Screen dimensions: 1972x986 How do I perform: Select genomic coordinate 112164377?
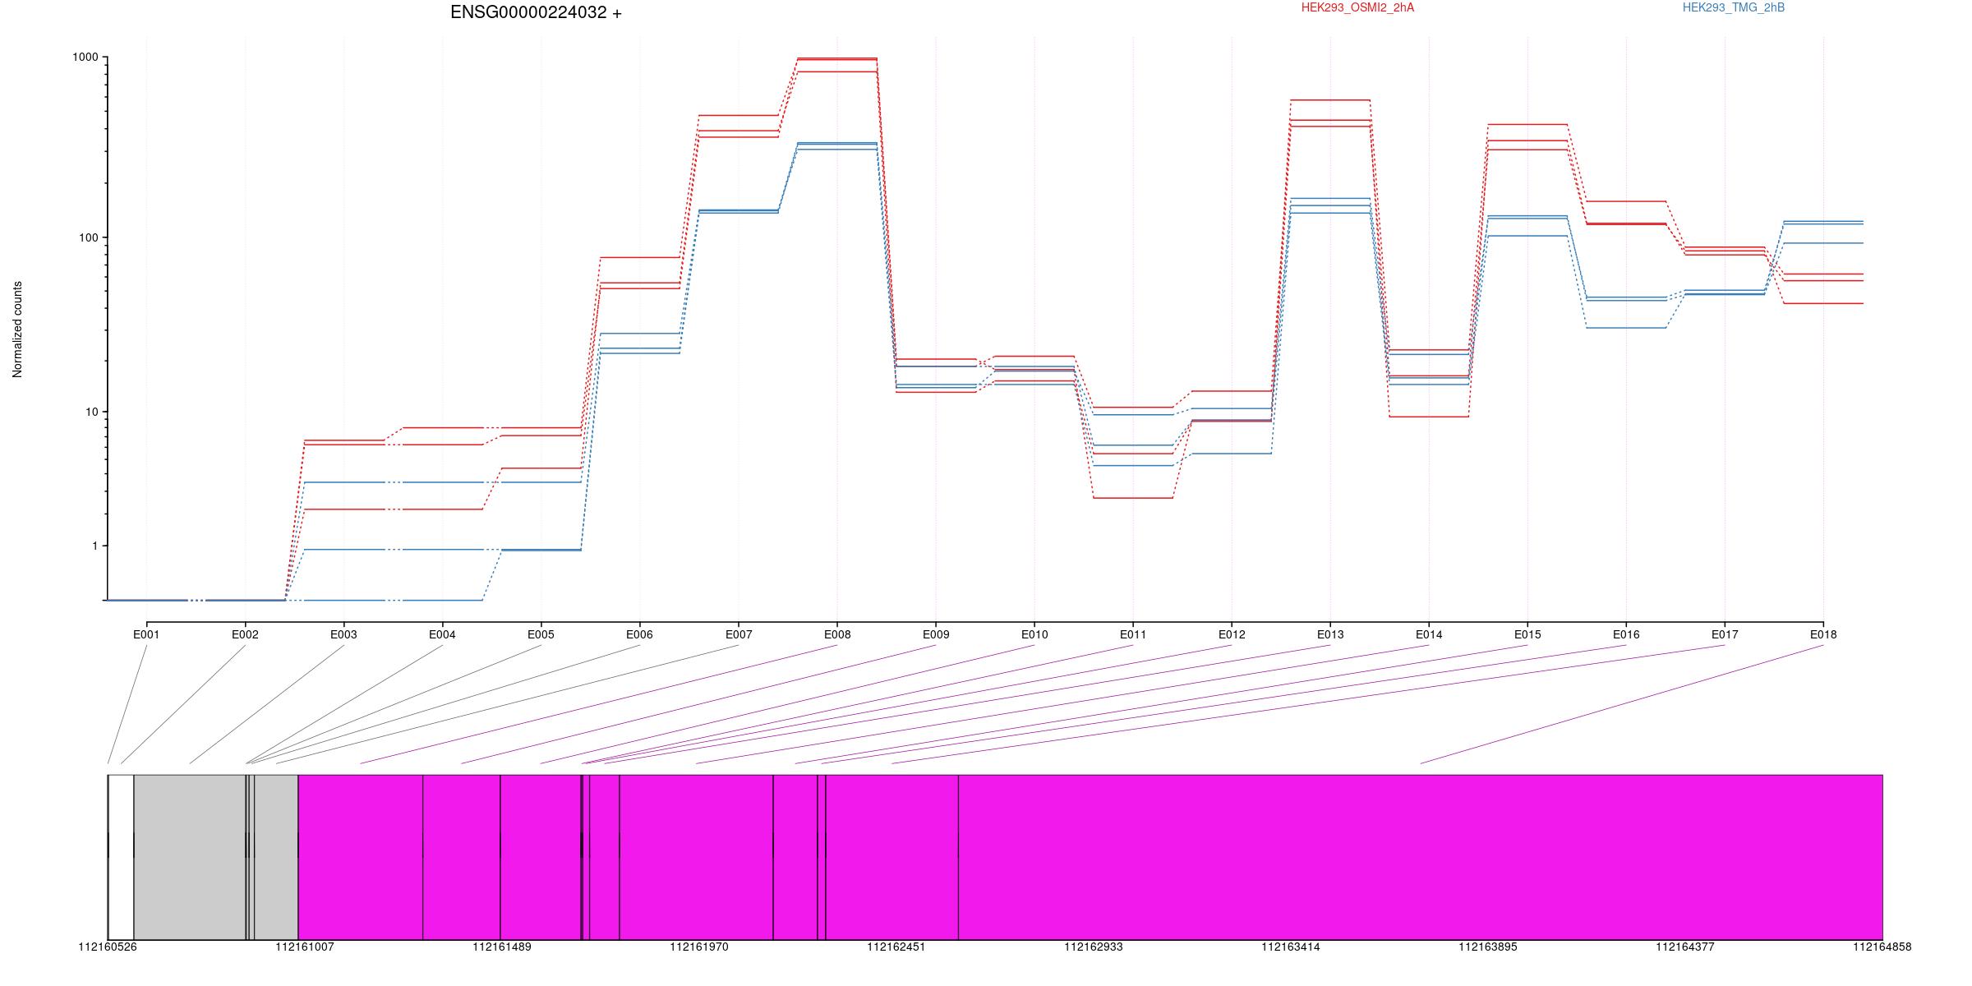(x=1685, y=947)
